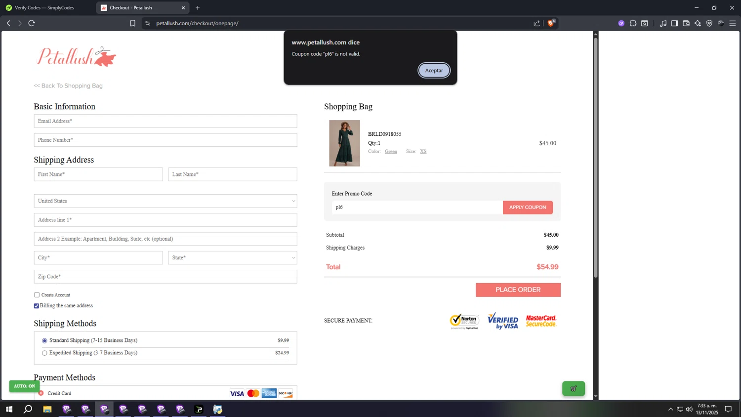
Task: Click the Verified by VISA badge
Action: tap(503, 321)
